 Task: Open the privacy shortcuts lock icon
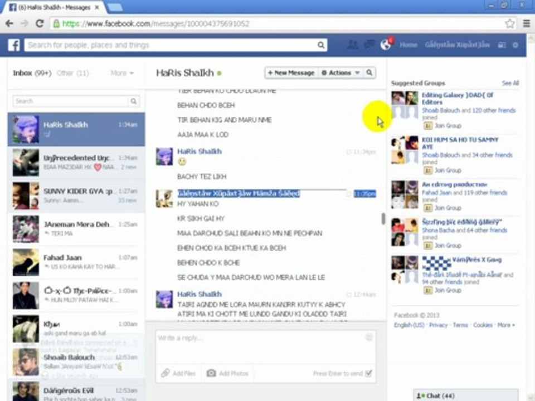(x=502, y=45)
